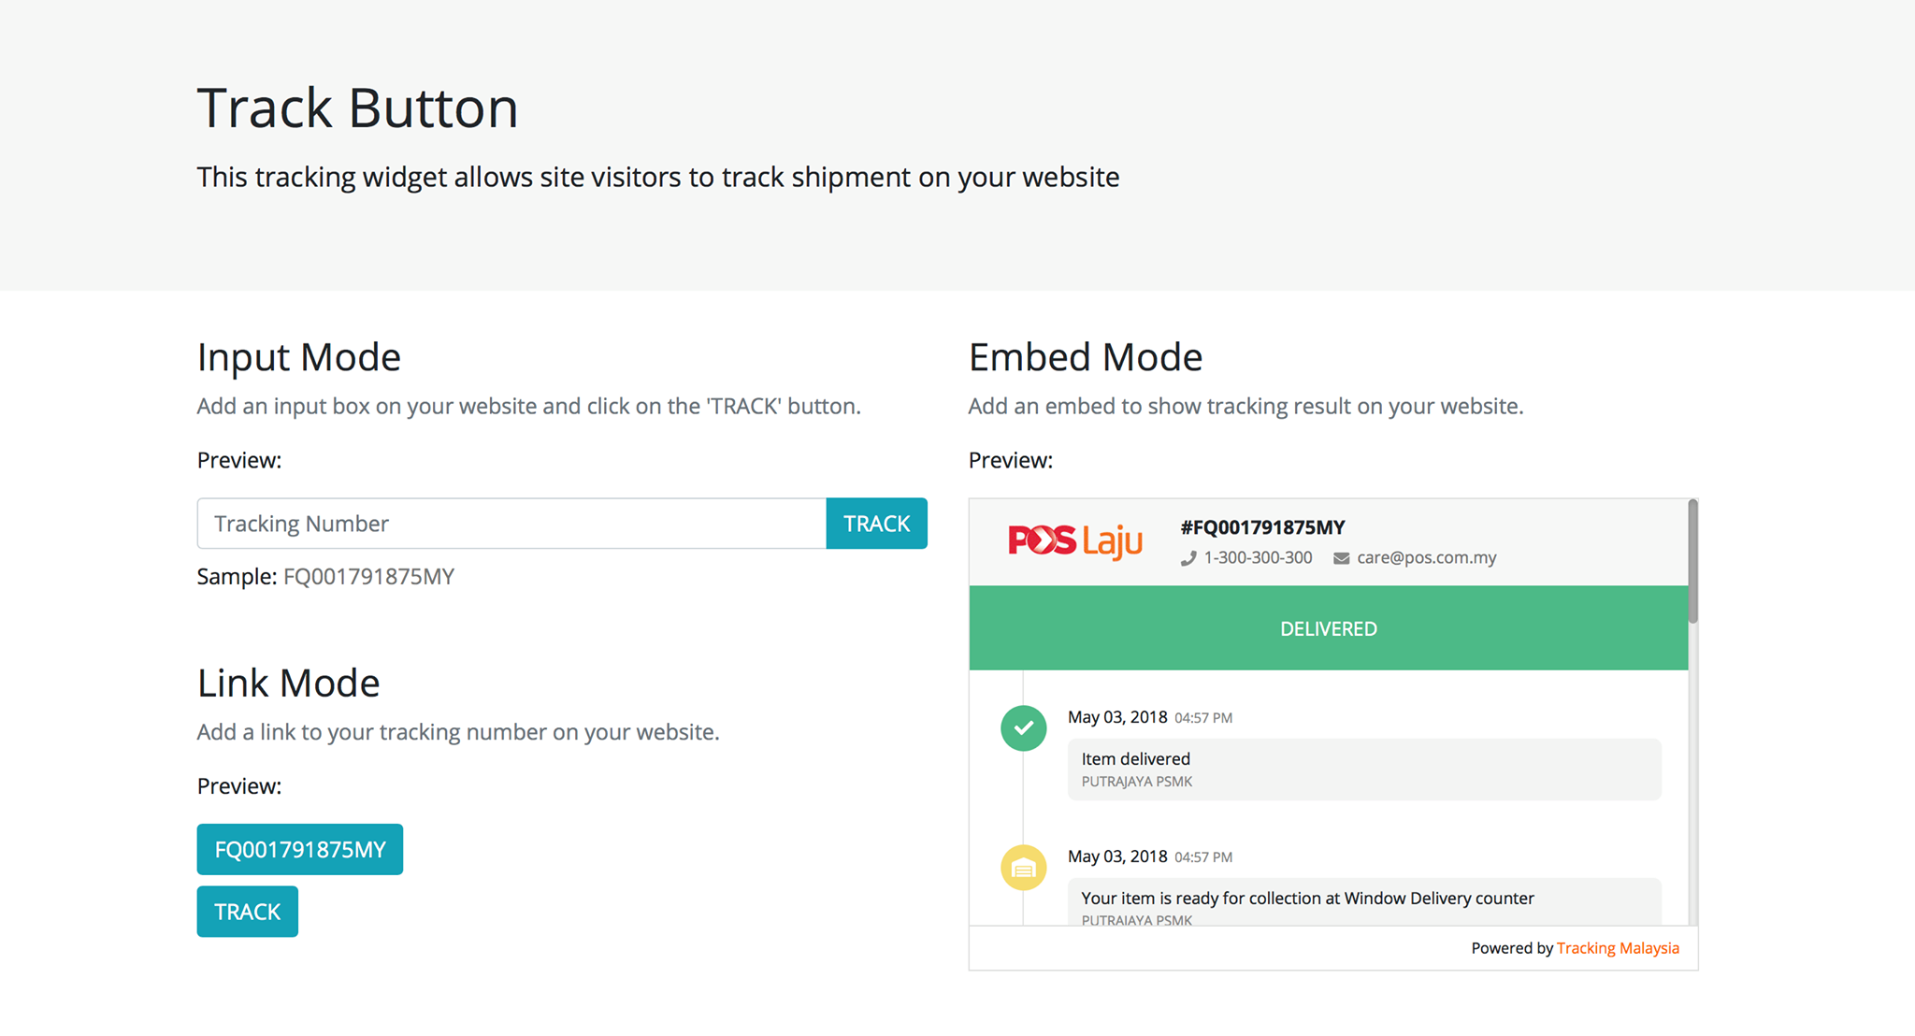The image size is (1915, 1036).
Task: Click the embed preview scrollbar thumb
Action: tap(1692, 562)
